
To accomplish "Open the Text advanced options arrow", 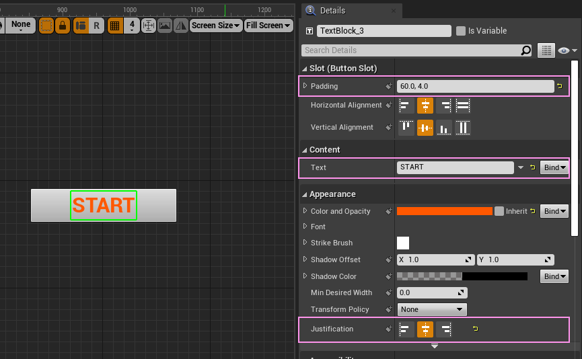I will 521,167.
